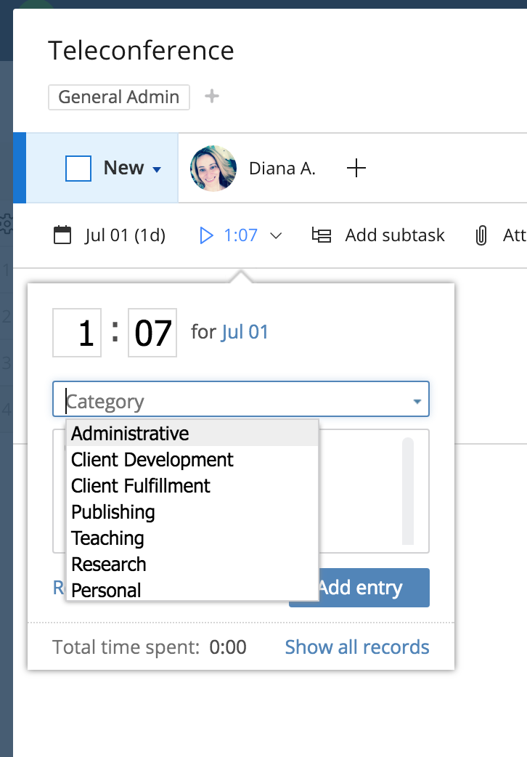527x757 pixels.
Task: Open Category combo box arrow
Action: point(417,401)
